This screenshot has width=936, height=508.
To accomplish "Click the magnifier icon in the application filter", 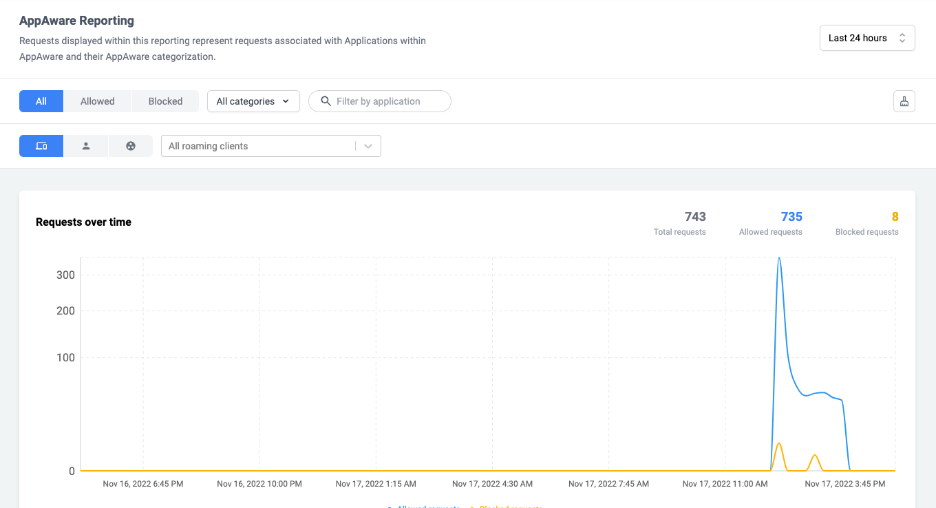I will (326, 101).
